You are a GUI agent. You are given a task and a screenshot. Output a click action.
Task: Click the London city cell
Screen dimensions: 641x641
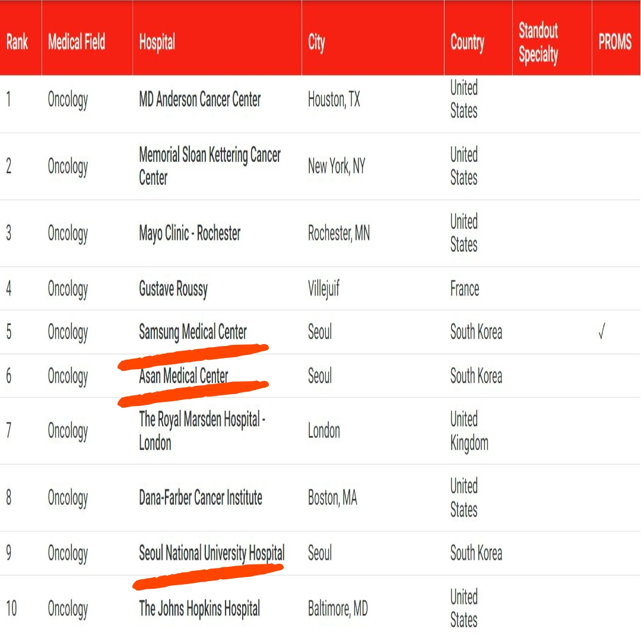pos(324,431)
